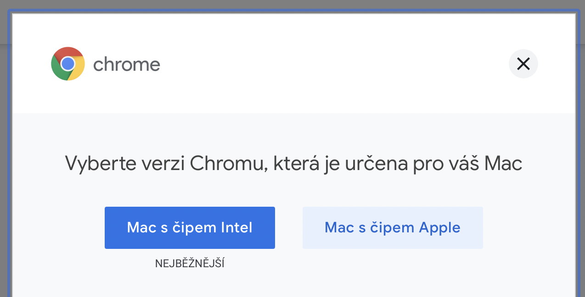Click the green segment of Chrome logo
This screenshot has height=297, width=585.
58,70
